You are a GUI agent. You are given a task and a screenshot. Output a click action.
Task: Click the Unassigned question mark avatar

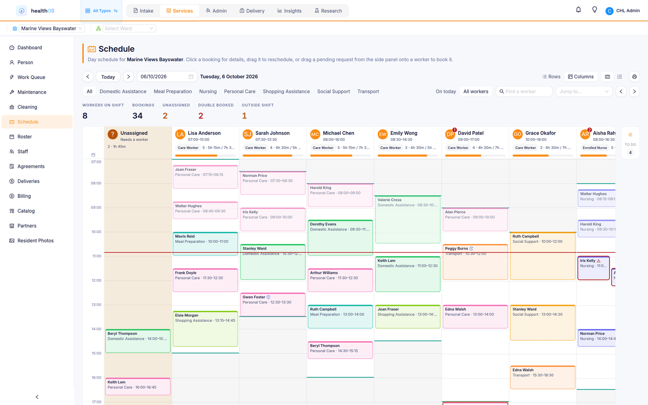(x=112, y=134)
